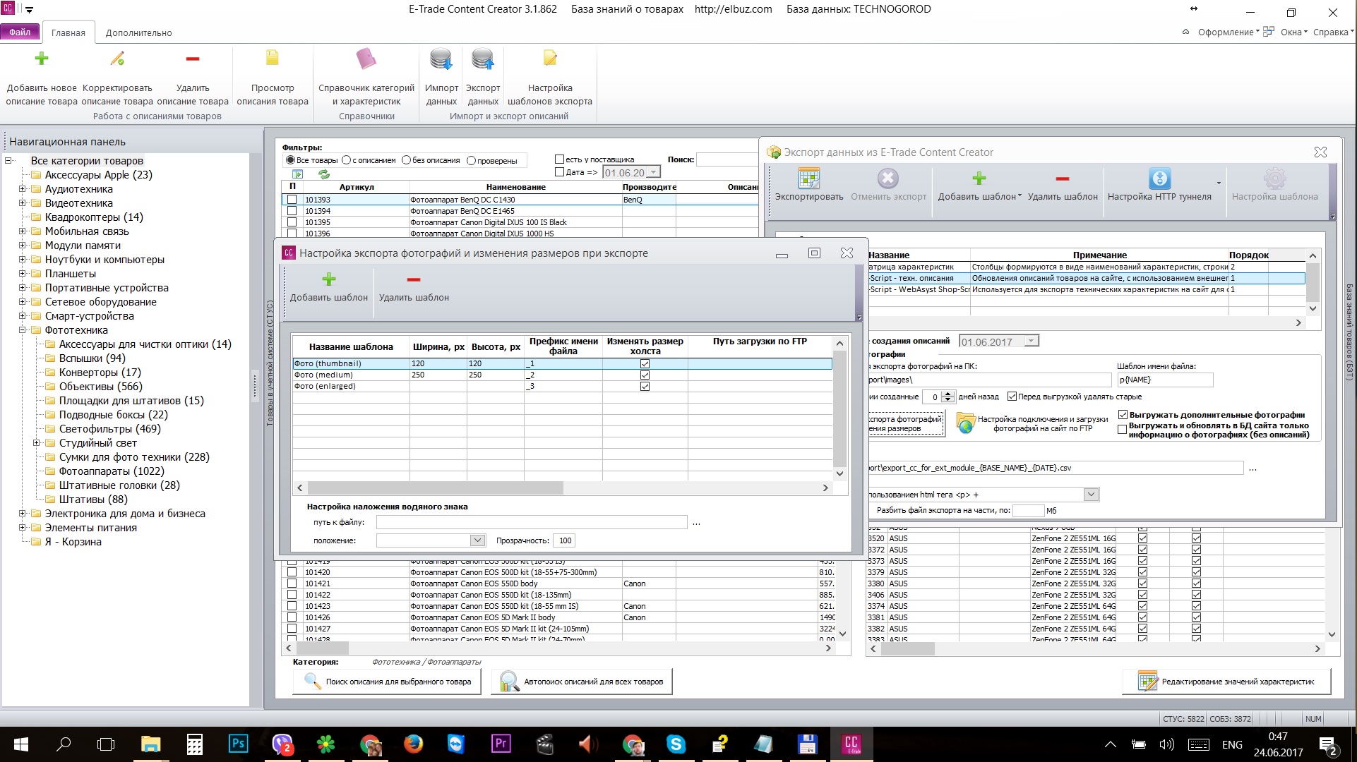This screenshot has height=762, width=1357.
Task: Expand the Студийный свет subcategory
Action: click(36, 443)
